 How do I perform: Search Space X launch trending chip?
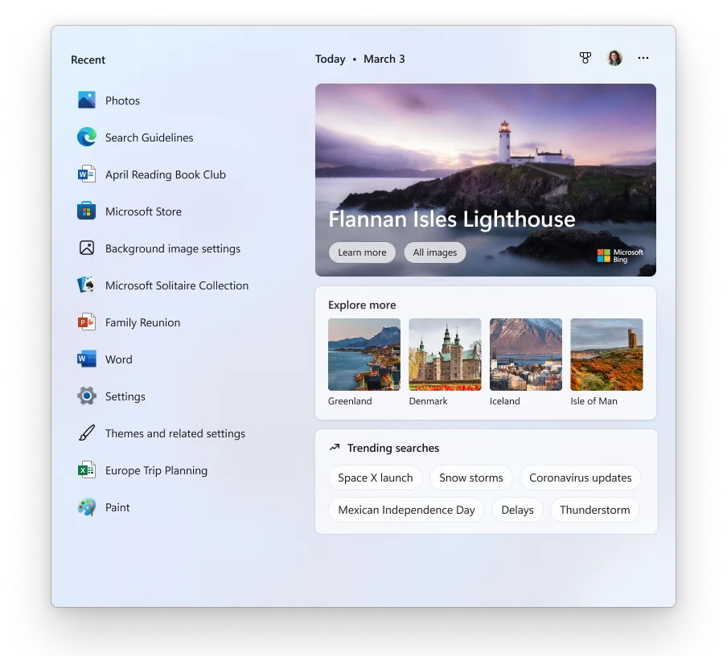click(x=375, y=478)
